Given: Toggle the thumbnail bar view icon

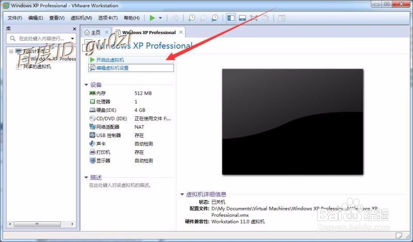Looking at the screenshot, I should [242, 18].
